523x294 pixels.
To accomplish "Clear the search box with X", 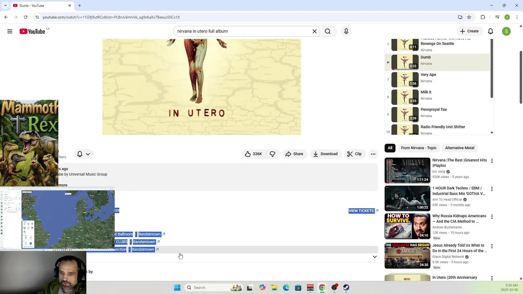I will 315,31.
